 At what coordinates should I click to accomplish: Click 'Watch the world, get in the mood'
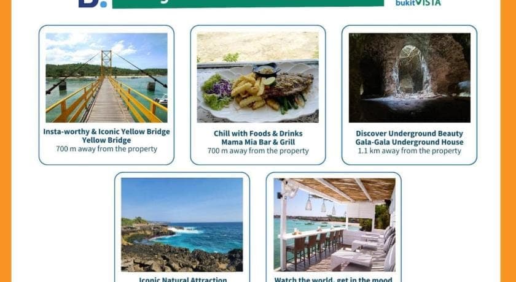[334, 280]
